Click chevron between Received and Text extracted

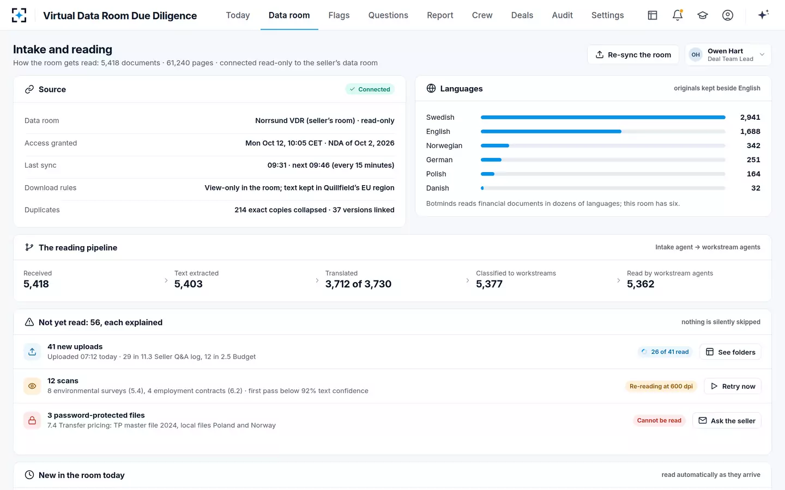(166, 280)
